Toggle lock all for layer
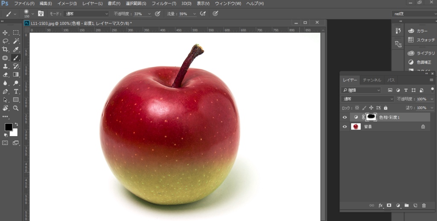 click(x=386, y=108)
